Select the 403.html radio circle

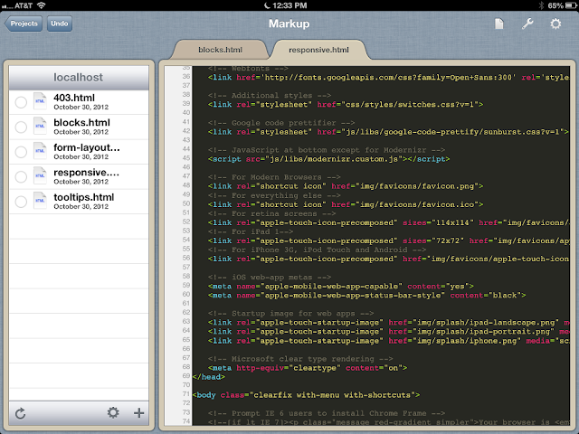21,102
